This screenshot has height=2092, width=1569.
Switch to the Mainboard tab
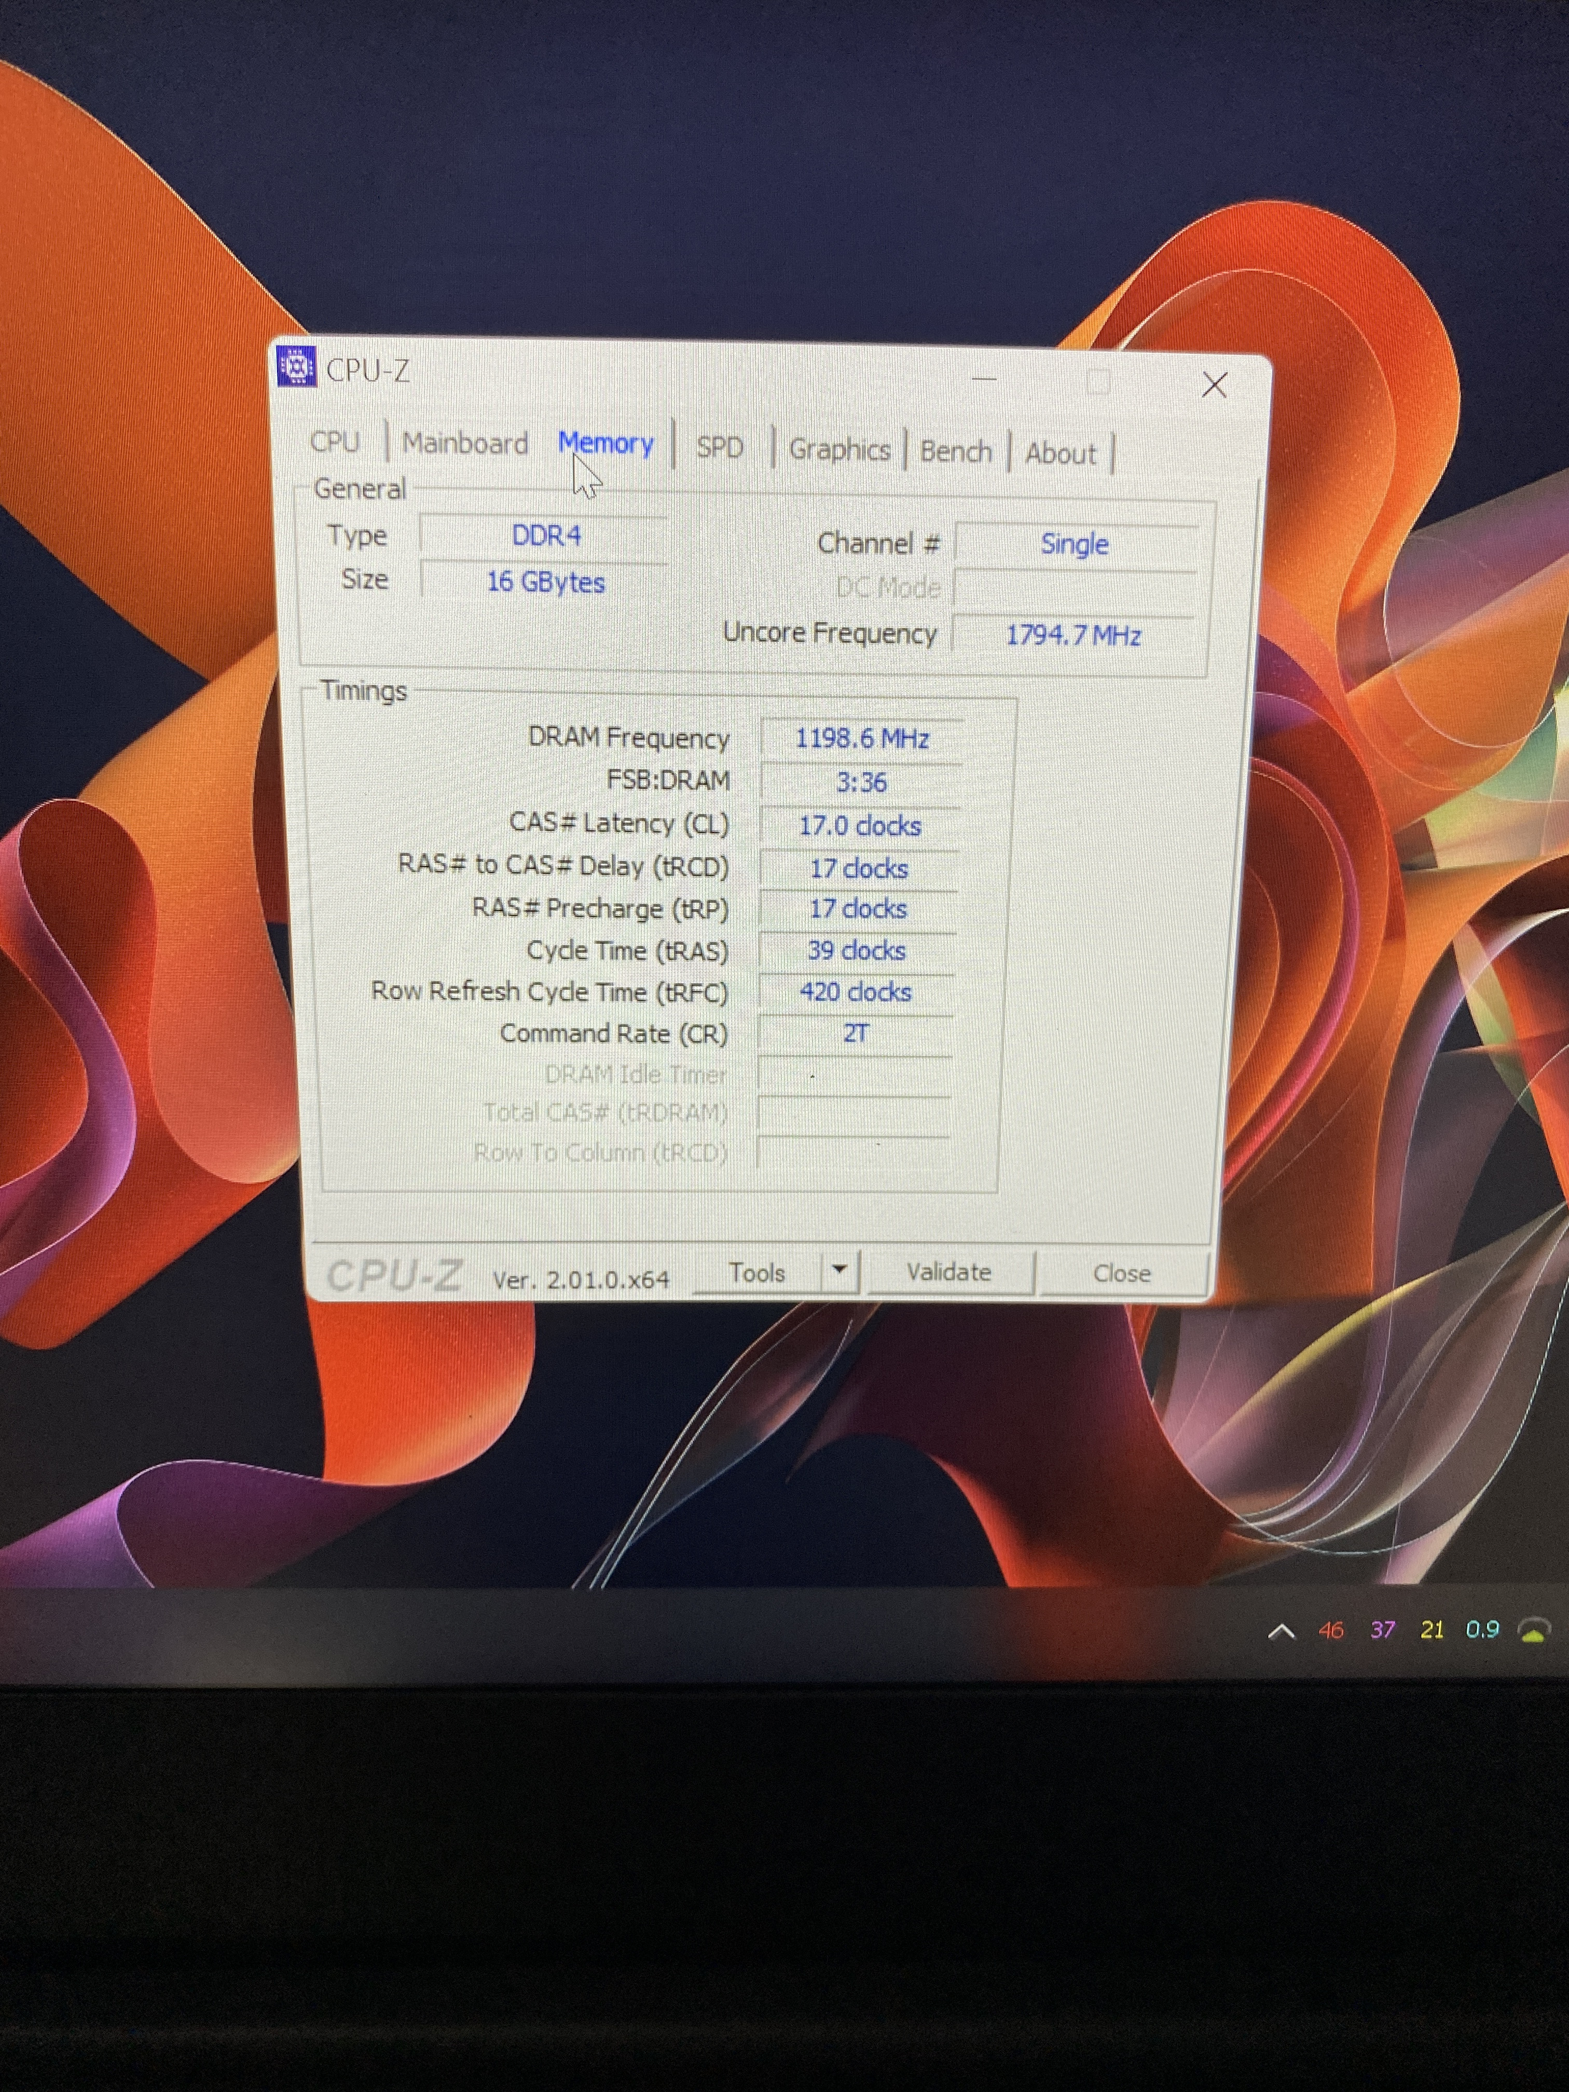[x=464, y=443]
